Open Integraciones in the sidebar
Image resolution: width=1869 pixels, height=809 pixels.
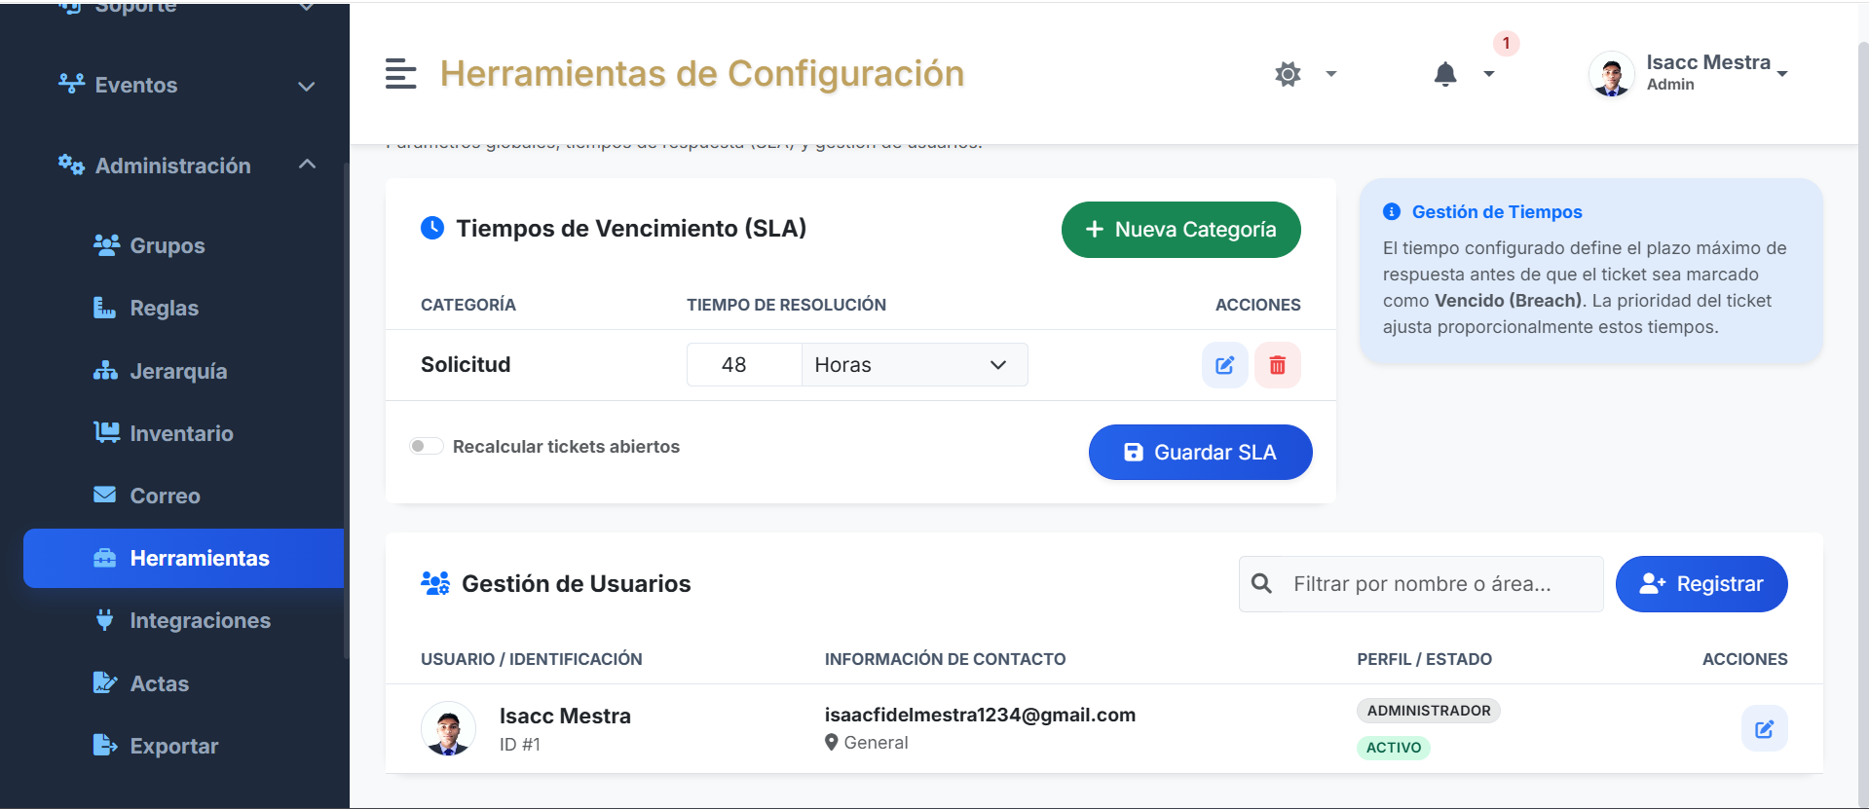(184, 620)
